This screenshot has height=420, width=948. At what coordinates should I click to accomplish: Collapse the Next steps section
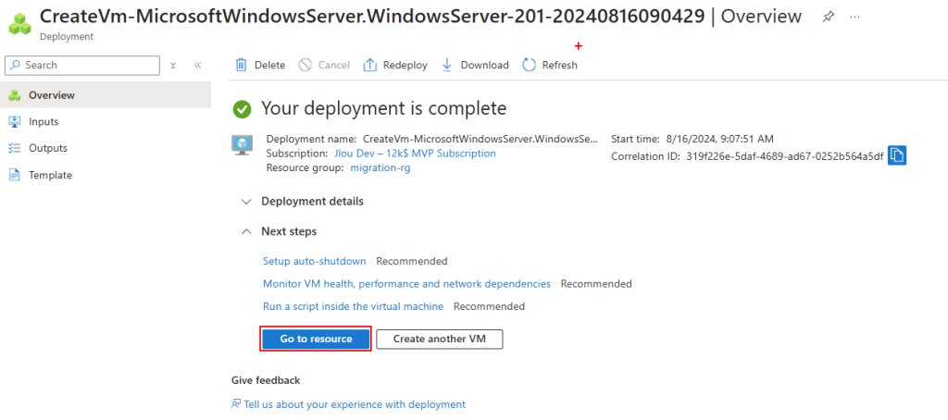245,231
